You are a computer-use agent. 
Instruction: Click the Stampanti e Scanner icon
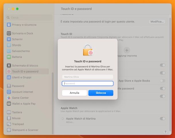(x=9, y=130)
